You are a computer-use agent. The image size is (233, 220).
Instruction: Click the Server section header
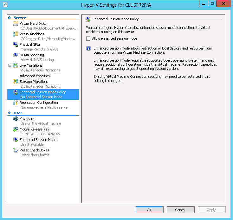[20, 18]
